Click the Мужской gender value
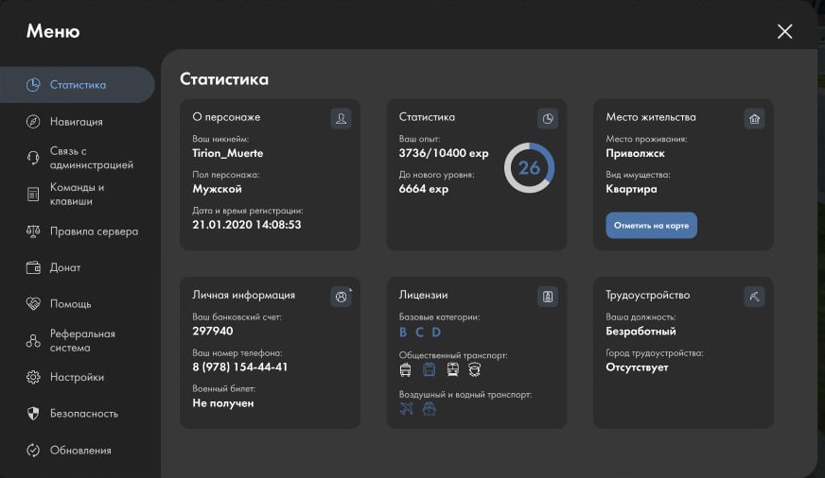Screen dimensions: 825x478 click(x=217, y=189)
